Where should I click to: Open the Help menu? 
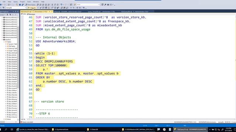point(43,1)
